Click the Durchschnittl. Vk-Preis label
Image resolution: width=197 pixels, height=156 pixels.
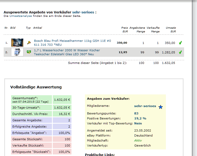point(31,114)
